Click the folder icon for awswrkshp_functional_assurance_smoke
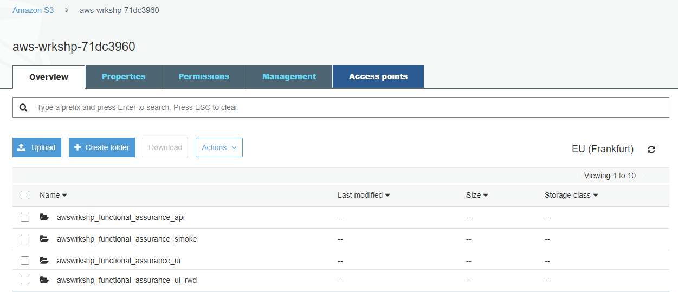This screenshot has height=292, width=678. (44, 239)
